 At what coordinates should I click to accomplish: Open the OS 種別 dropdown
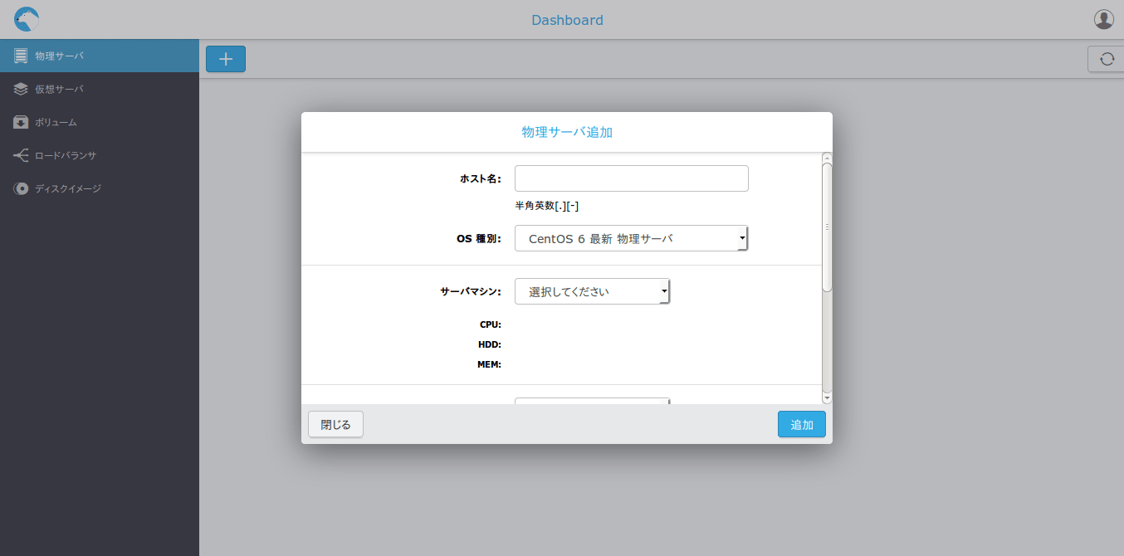coord(632,238)
